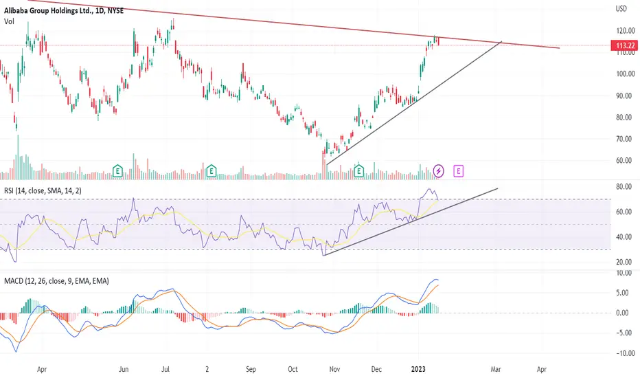The width and height of the screenshot is (640, 378).
Task: Open the green earnings marker near August
Action: 211,171
